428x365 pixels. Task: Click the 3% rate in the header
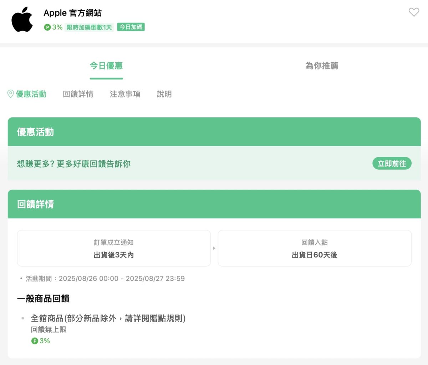pos(57,27)
